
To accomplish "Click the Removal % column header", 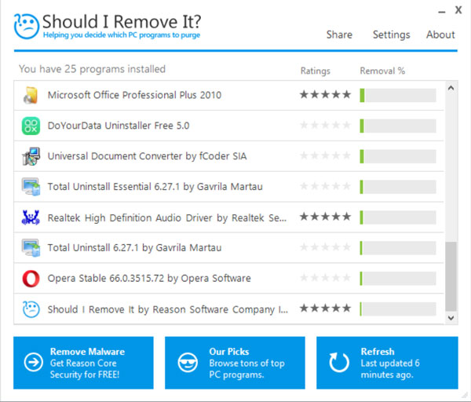I will (382, 71).
